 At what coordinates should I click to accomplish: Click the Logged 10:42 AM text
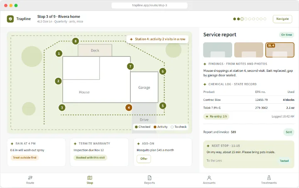coord(283,117)
